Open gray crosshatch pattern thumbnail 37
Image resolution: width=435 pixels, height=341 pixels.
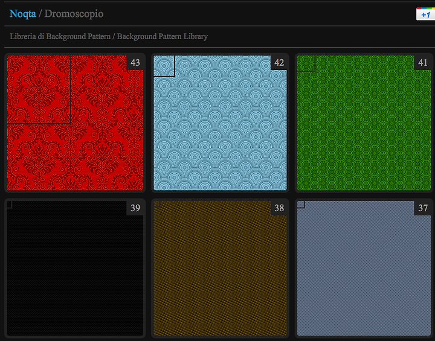(x=364, y=269)
